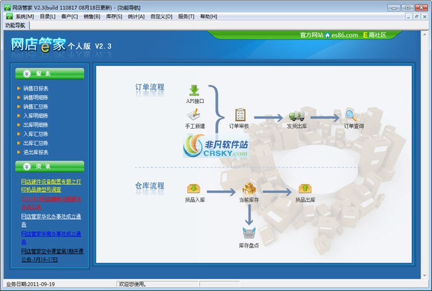Collapse the 报表 panel header
Screen dimensions: 432x291
50,74
